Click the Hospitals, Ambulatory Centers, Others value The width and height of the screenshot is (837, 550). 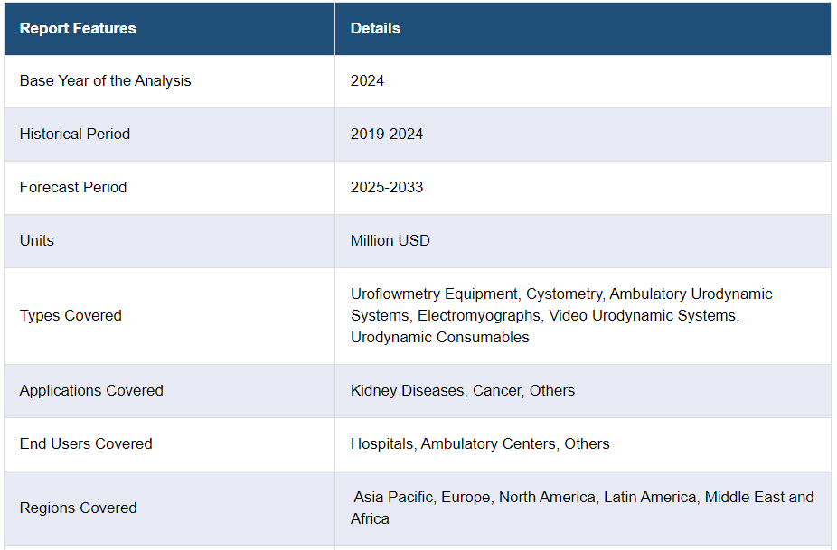click(480, 444)
